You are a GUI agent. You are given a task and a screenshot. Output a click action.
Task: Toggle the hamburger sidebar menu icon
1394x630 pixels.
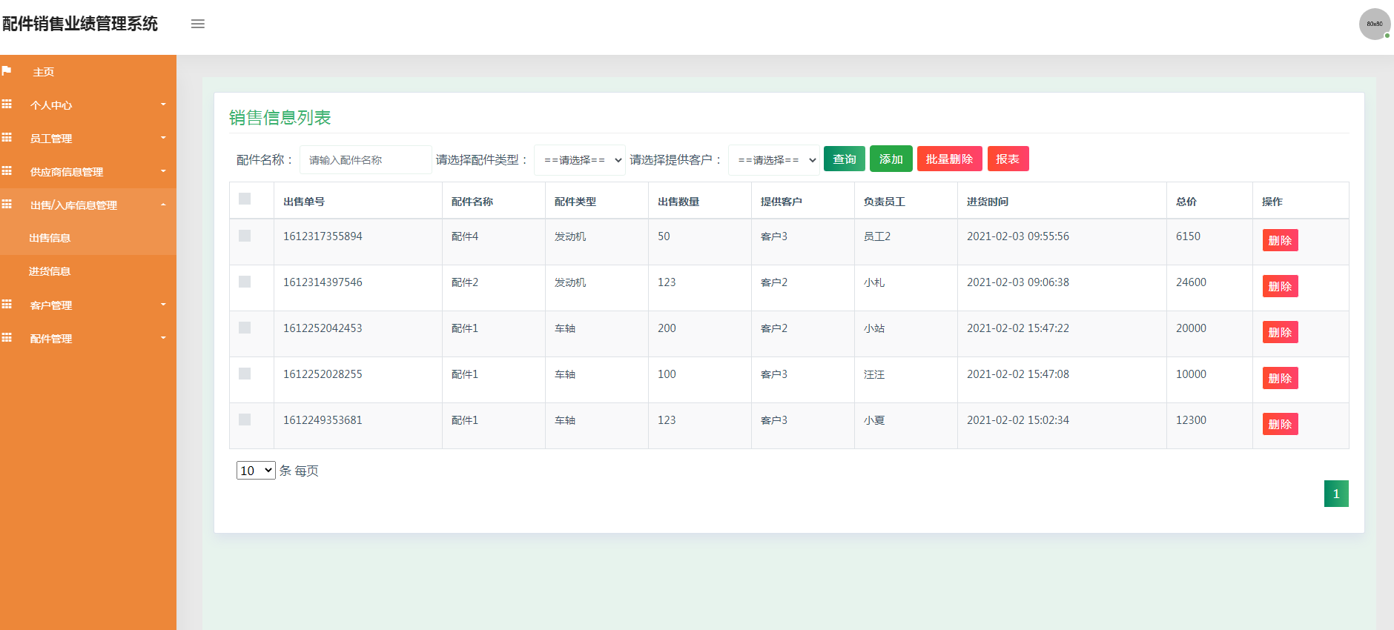click(197, 24)
